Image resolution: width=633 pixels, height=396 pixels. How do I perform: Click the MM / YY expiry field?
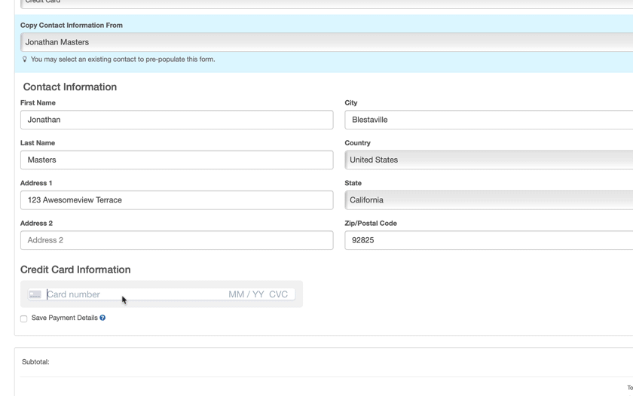[x=246, y=294]
